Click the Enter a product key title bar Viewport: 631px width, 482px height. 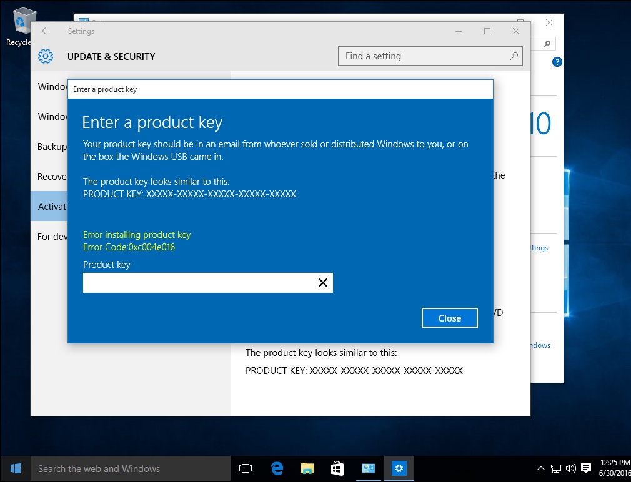(x=280, y=89)
